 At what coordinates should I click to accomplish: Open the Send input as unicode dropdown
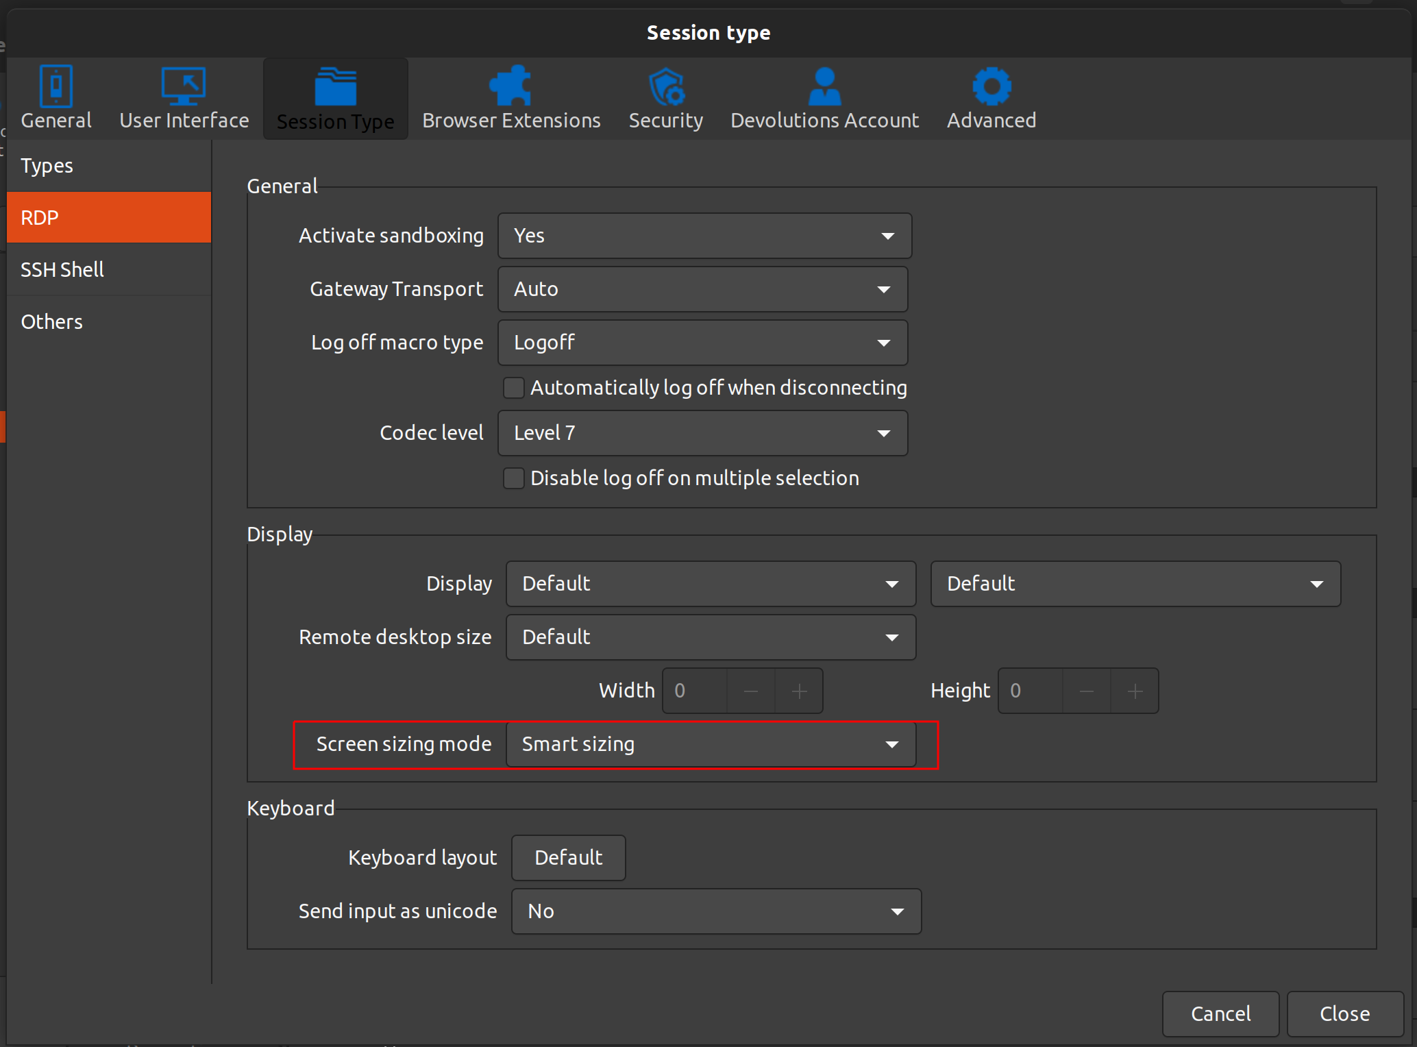[x=716, y=911]
